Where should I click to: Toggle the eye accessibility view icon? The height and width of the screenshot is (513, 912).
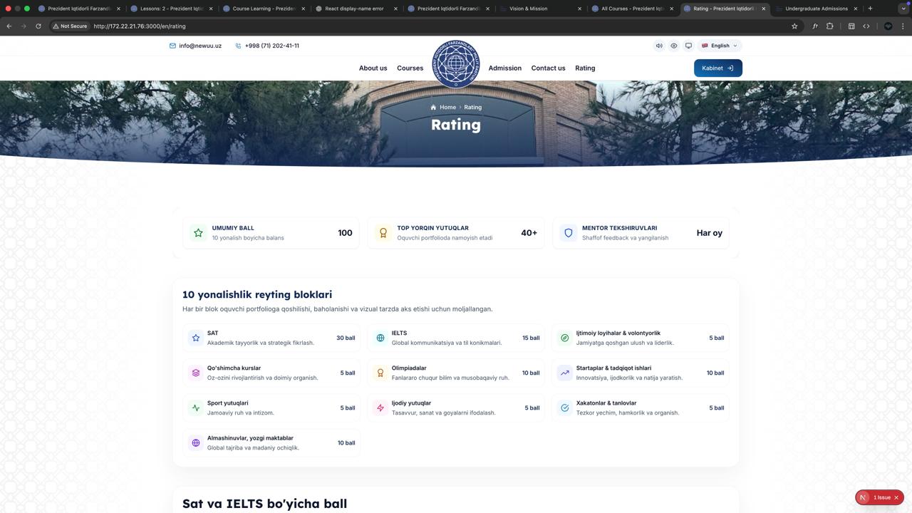[x=674, y=46]
